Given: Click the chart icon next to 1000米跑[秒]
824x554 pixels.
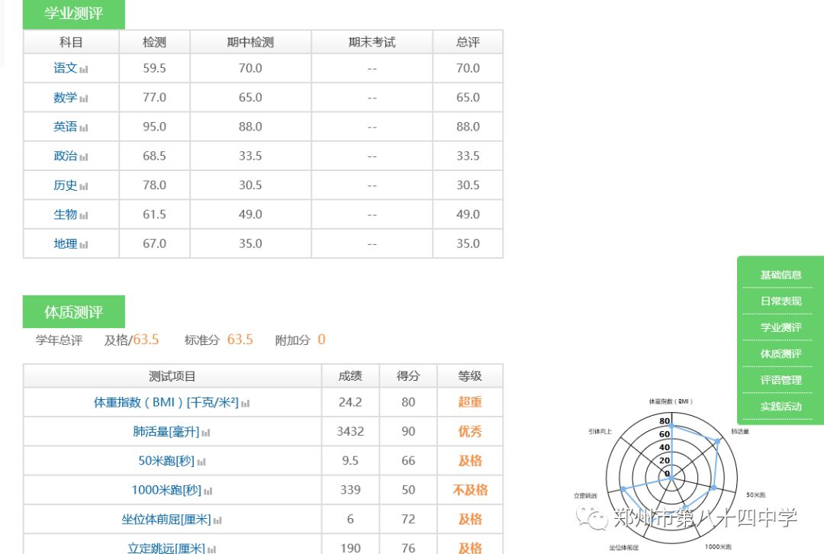Looking at the screenshot, I should point(208,491).
